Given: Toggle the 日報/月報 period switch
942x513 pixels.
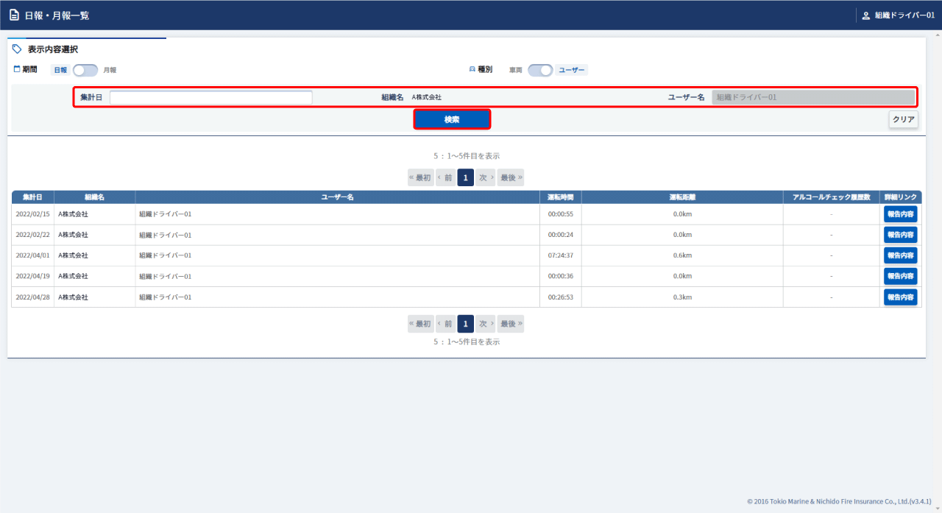Looking at the screenshot, I should (85, 70).
